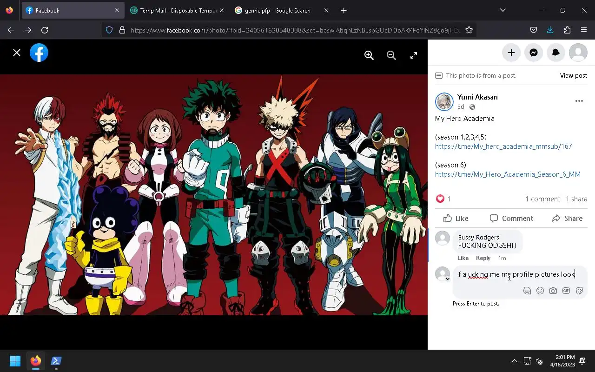Attach a photo to the comment
This screenshot has width=595, height=372.
click(x=553, y=291)
